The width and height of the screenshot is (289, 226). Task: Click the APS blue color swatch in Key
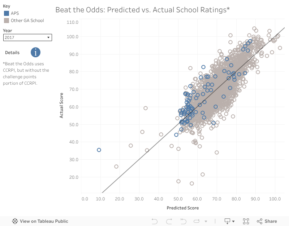[7, 13]
